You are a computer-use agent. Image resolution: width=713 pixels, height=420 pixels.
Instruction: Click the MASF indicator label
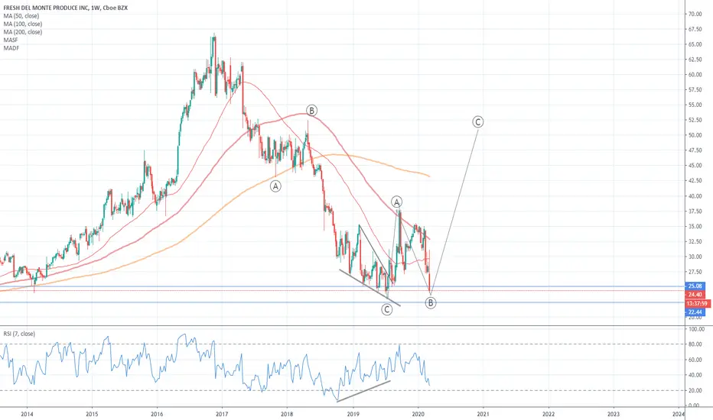[11, 40]
